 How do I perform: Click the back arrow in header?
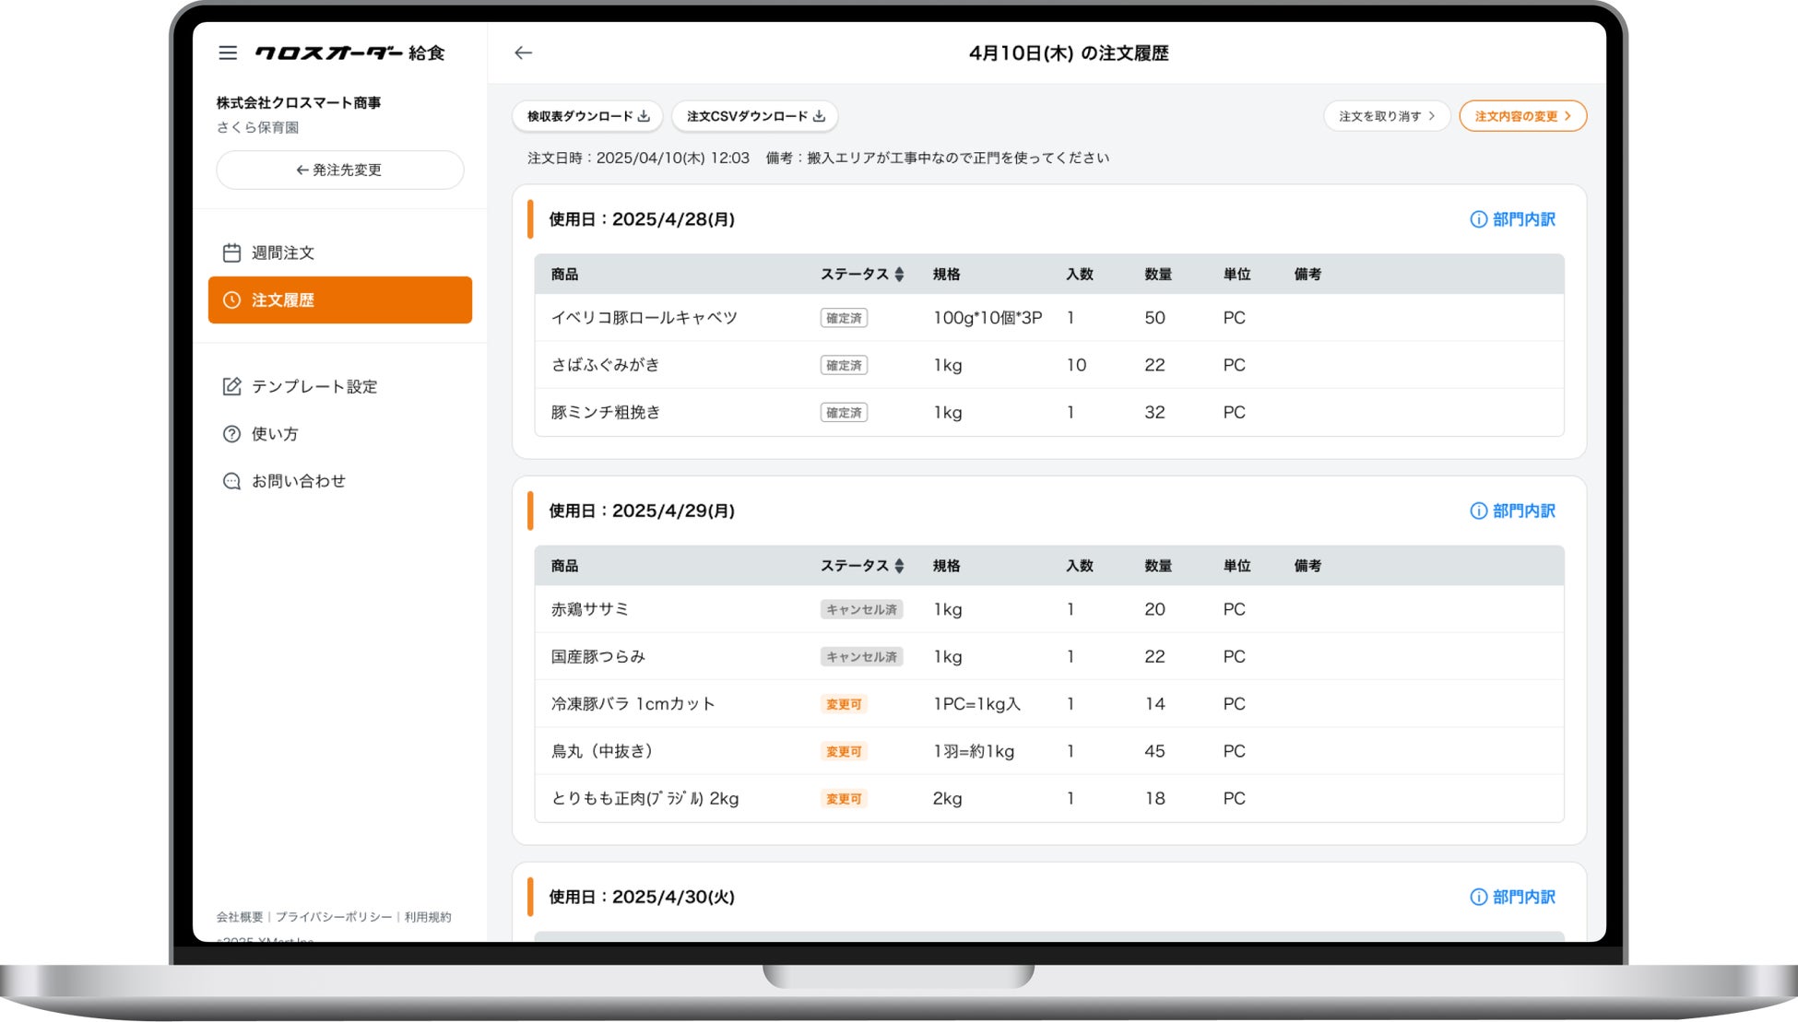point(523,53)
